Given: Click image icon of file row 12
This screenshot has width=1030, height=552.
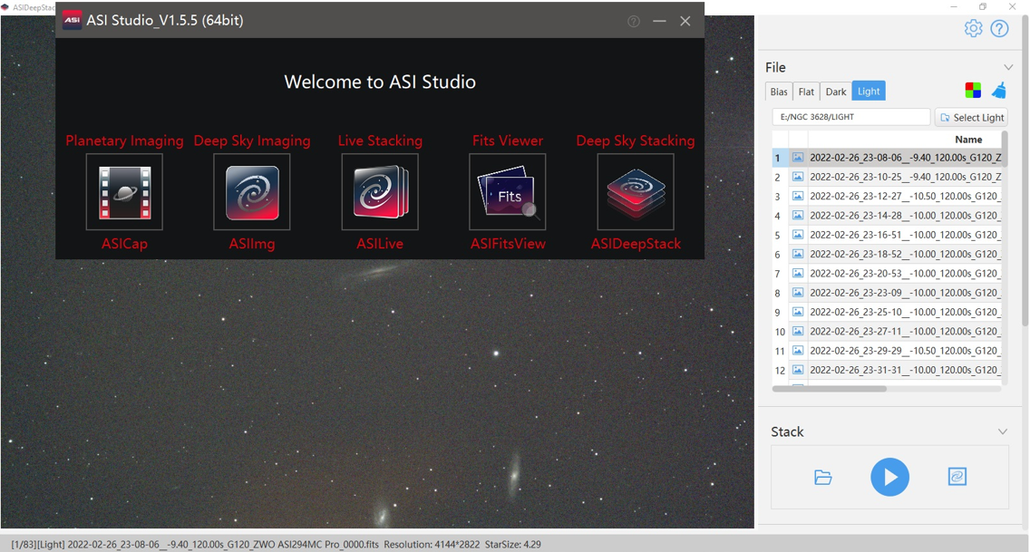Looking at the screenshot, I should click(798, 370).
